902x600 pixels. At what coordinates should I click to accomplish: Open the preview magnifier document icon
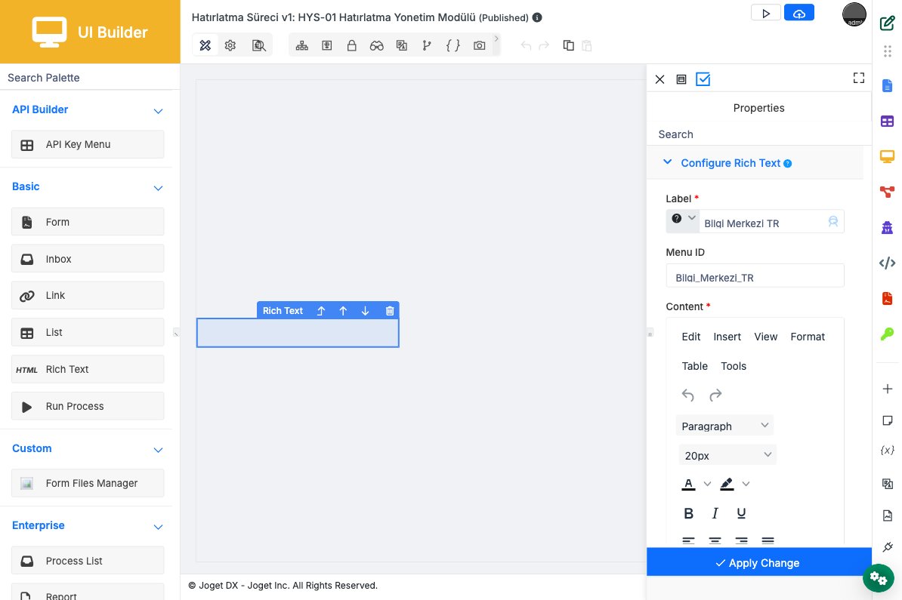point(259,45)
